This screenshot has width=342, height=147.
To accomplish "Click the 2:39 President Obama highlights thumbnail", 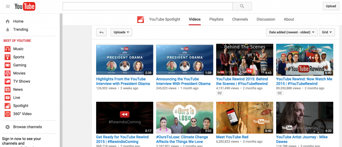I will point(125,60).
